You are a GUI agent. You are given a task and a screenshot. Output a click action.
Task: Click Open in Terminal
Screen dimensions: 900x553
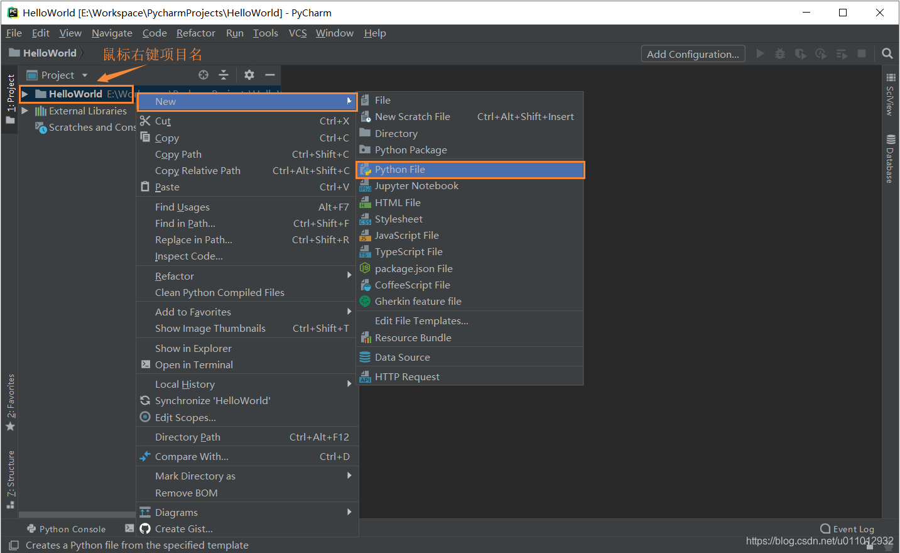tap(247, 364)
